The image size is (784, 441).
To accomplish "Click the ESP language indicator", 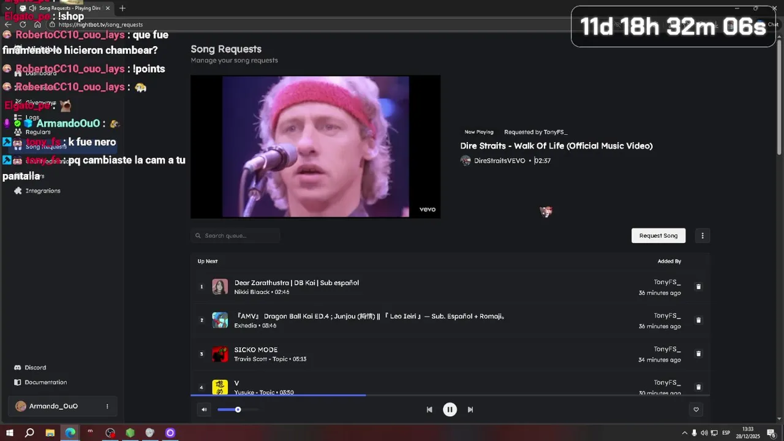I will click(x=726, y=433).
